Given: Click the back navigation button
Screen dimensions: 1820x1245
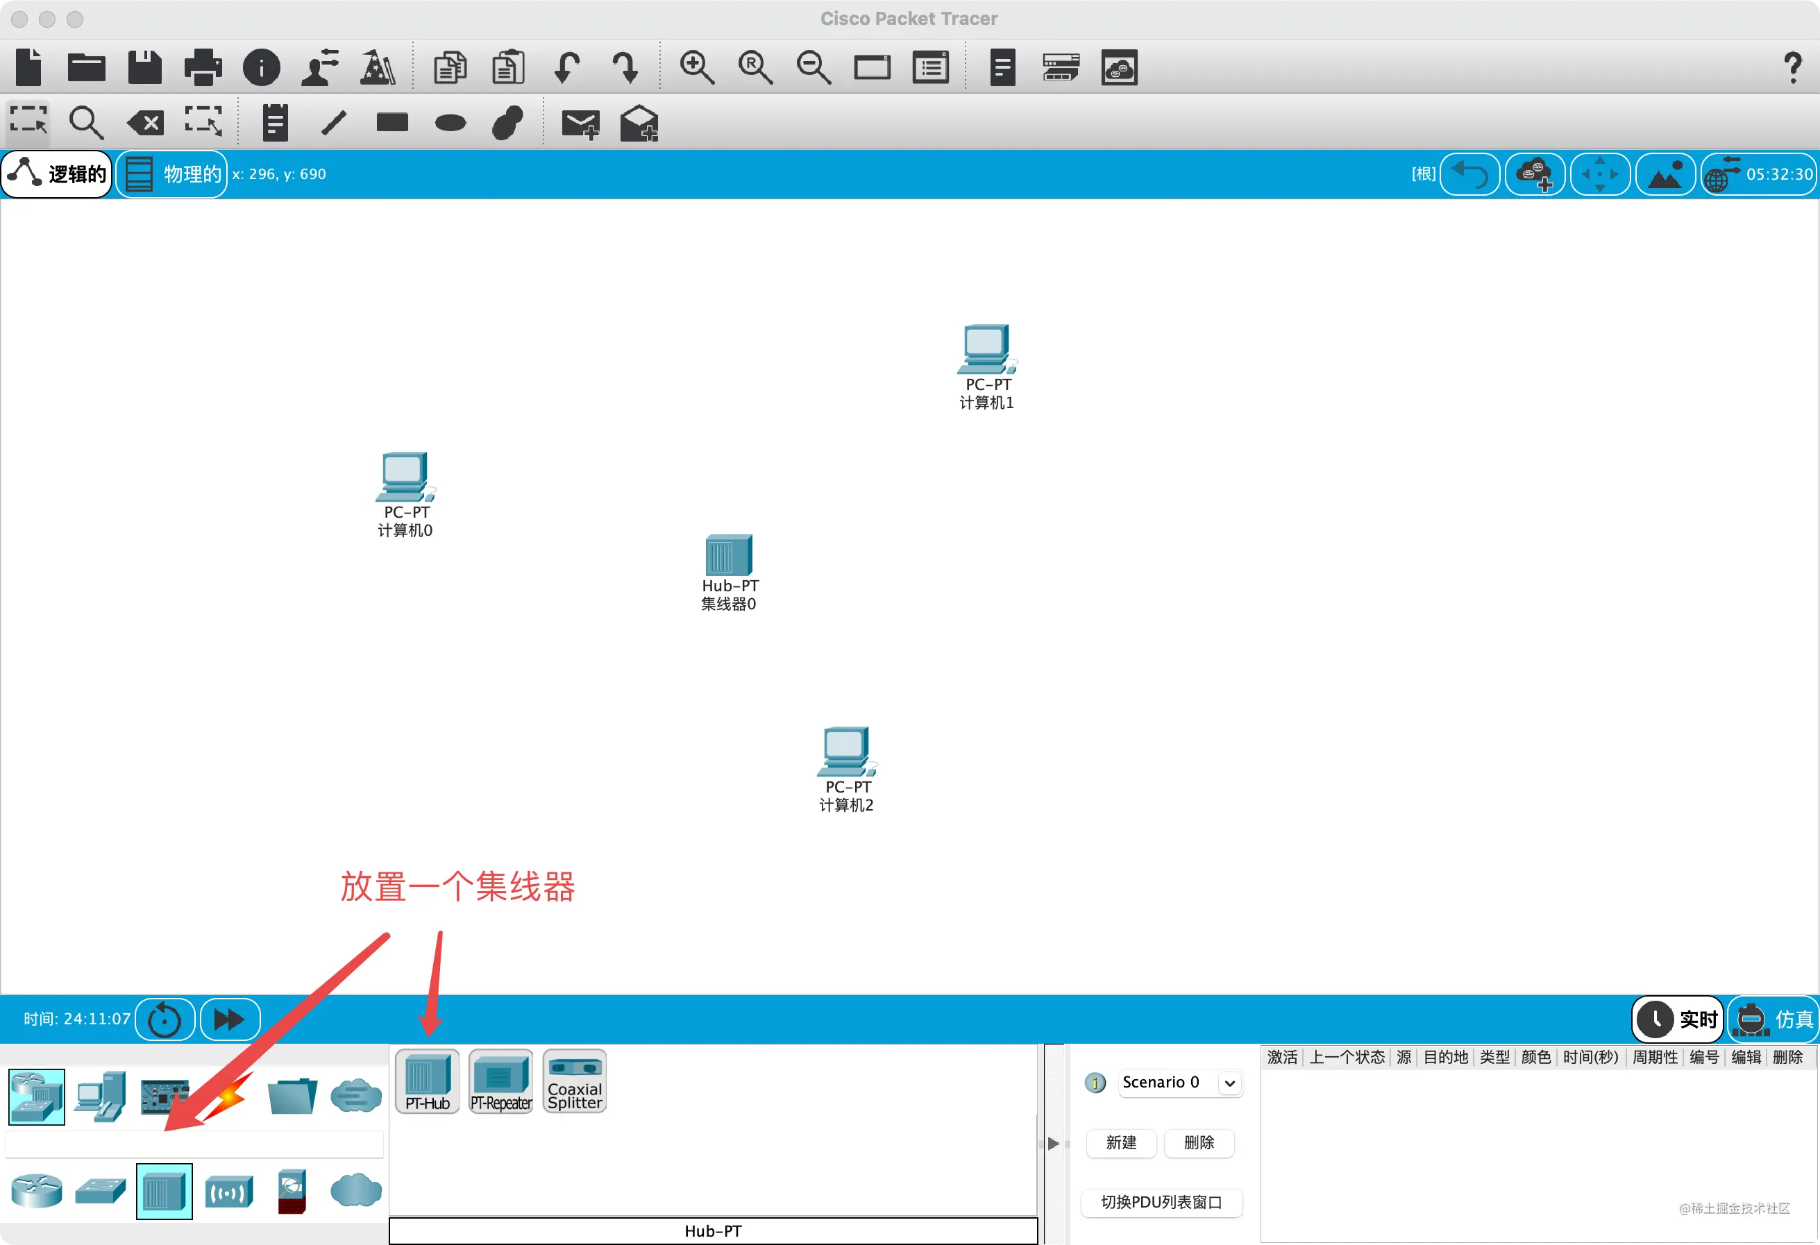Looking at the screenshot, I should [1470, 173].
